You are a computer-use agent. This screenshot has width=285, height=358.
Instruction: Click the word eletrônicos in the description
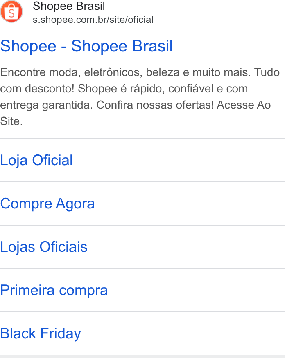(x=113, y=72)
